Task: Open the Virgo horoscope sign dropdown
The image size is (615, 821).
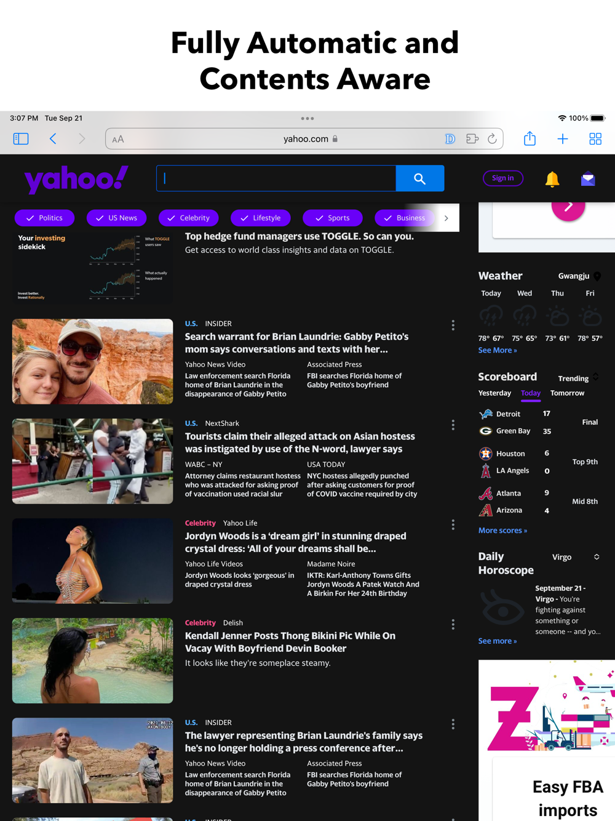Action: click(x=576, y=557)
